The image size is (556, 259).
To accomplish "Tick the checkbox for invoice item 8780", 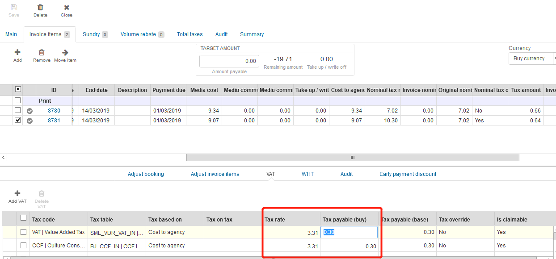I will 18,110.
